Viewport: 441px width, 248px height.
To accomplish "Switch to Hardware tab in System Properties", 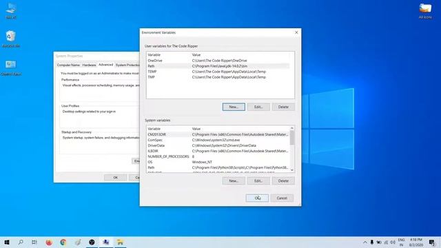I will tap(89, 65).
